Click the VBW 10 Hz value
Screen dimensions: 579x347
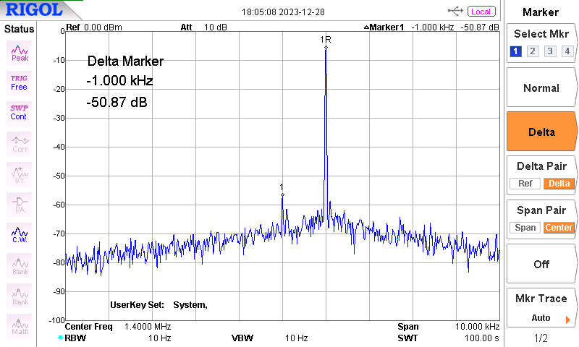pyautogui.click(x=296, y=338)
